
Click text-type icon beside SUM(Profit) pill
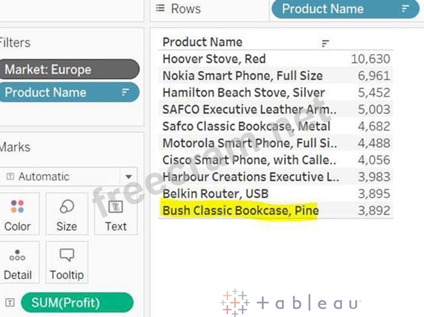10,302
